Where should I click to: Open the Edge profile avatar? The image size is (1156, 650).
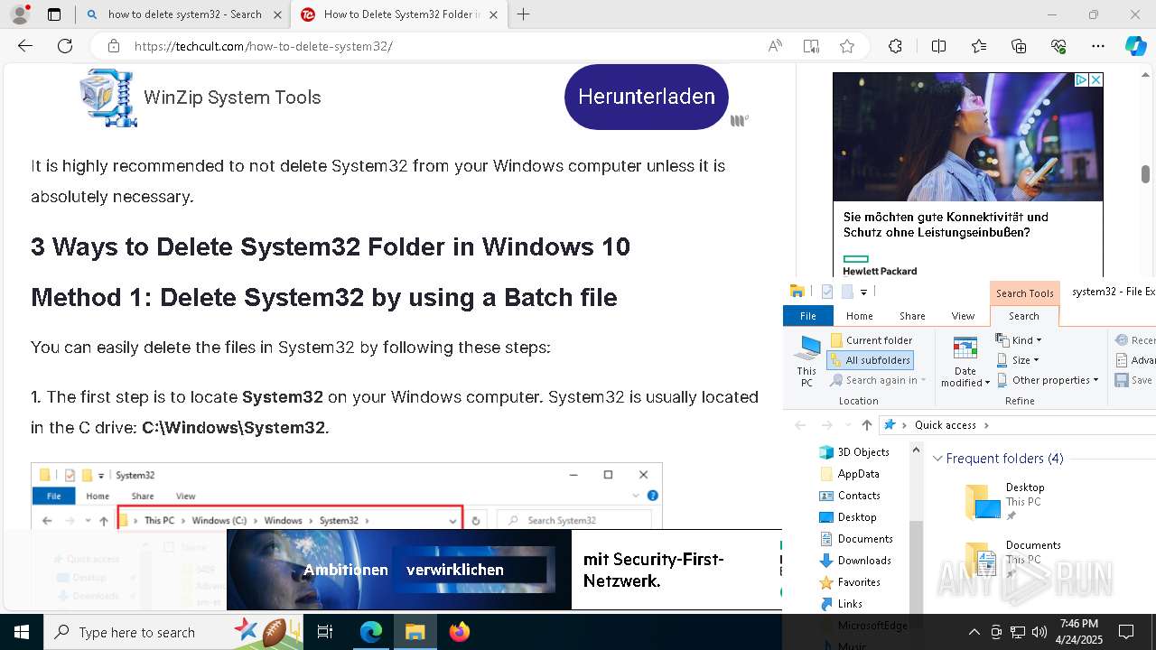[20, 14]
